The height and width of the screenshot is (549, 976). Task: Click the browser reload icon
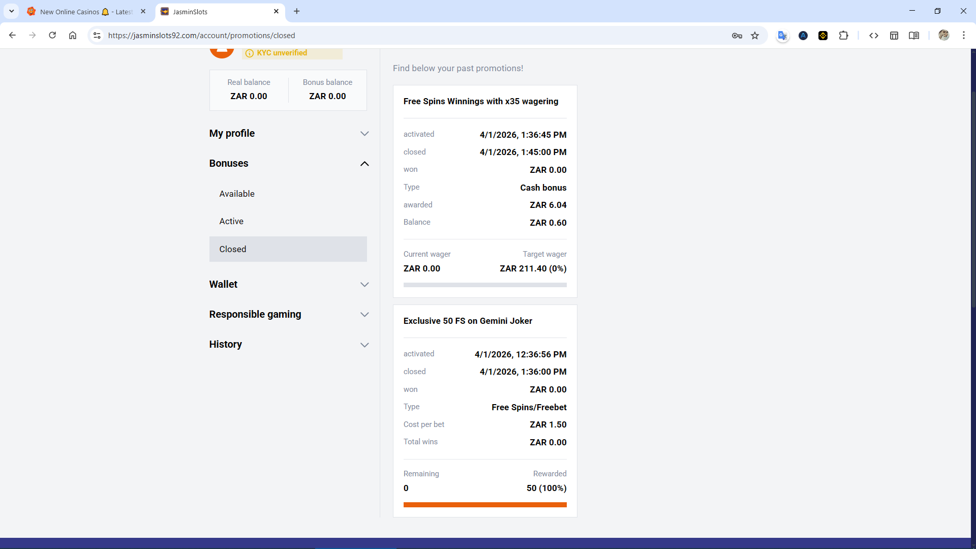pos(52,35)
